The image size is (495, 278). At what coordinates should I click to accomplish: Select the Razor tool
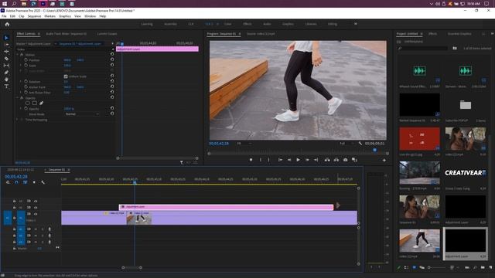click(6, 59)
